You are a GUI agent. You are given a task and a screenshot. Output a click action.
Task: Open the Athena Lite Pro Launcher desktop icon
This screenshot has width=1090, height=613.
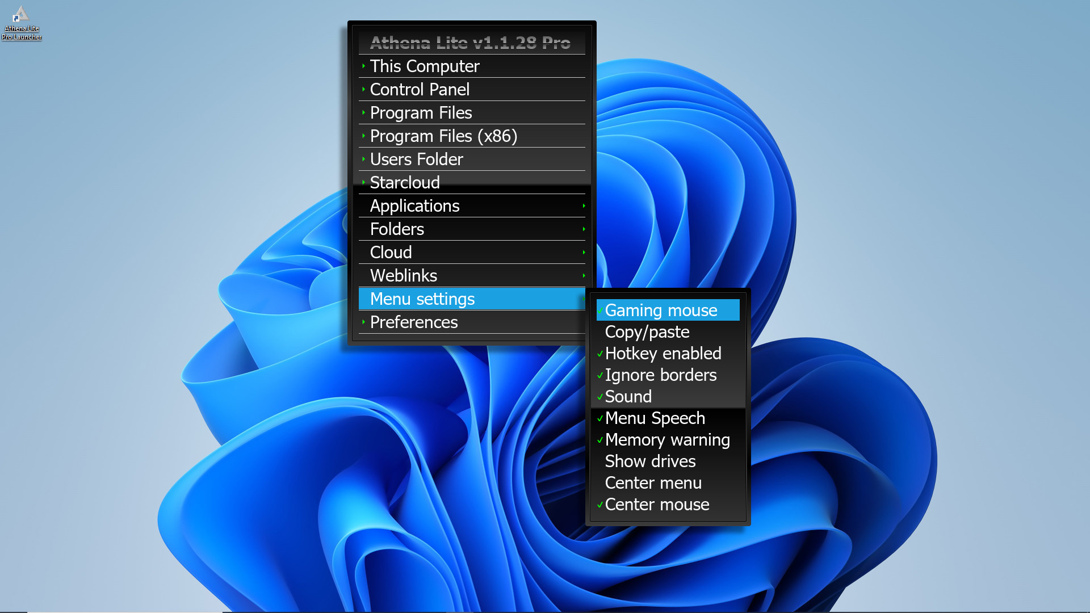tap(21, 23)
